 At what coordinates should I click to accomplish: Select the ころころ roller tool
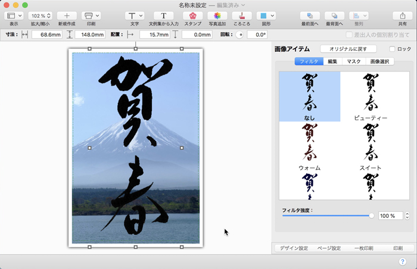click(x=242, y=15)
